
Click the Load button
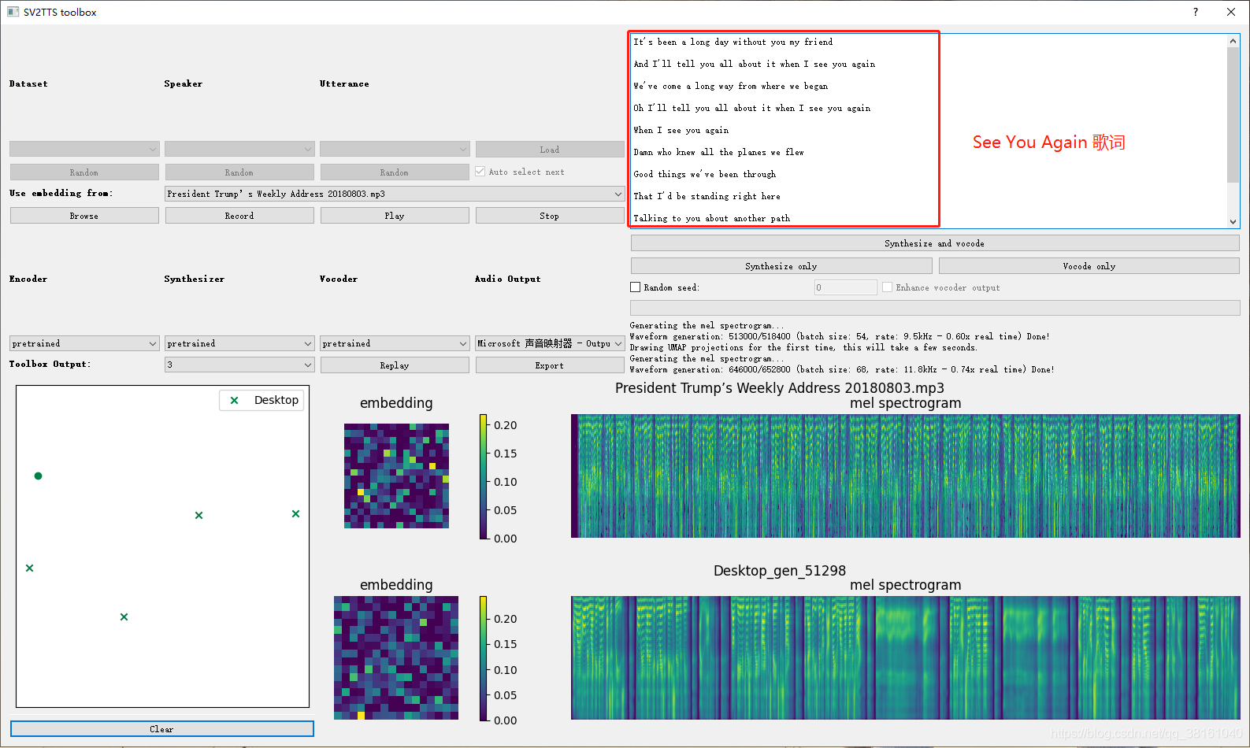(x=550, y=150)
